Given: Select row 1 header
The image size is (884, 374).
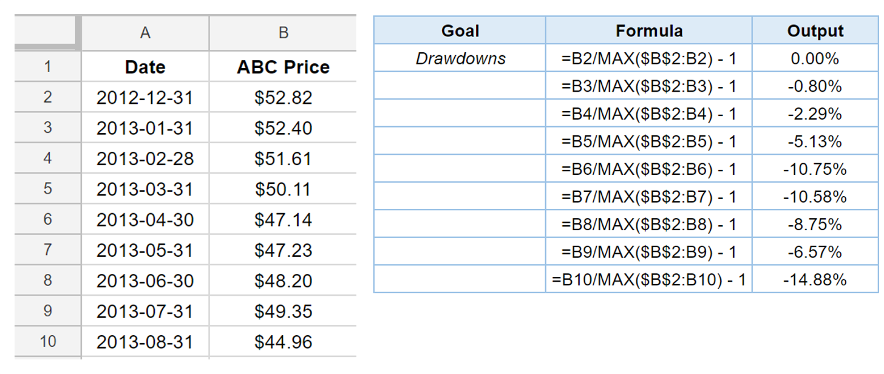Looking at the screenshot, I should pos(47,67).
